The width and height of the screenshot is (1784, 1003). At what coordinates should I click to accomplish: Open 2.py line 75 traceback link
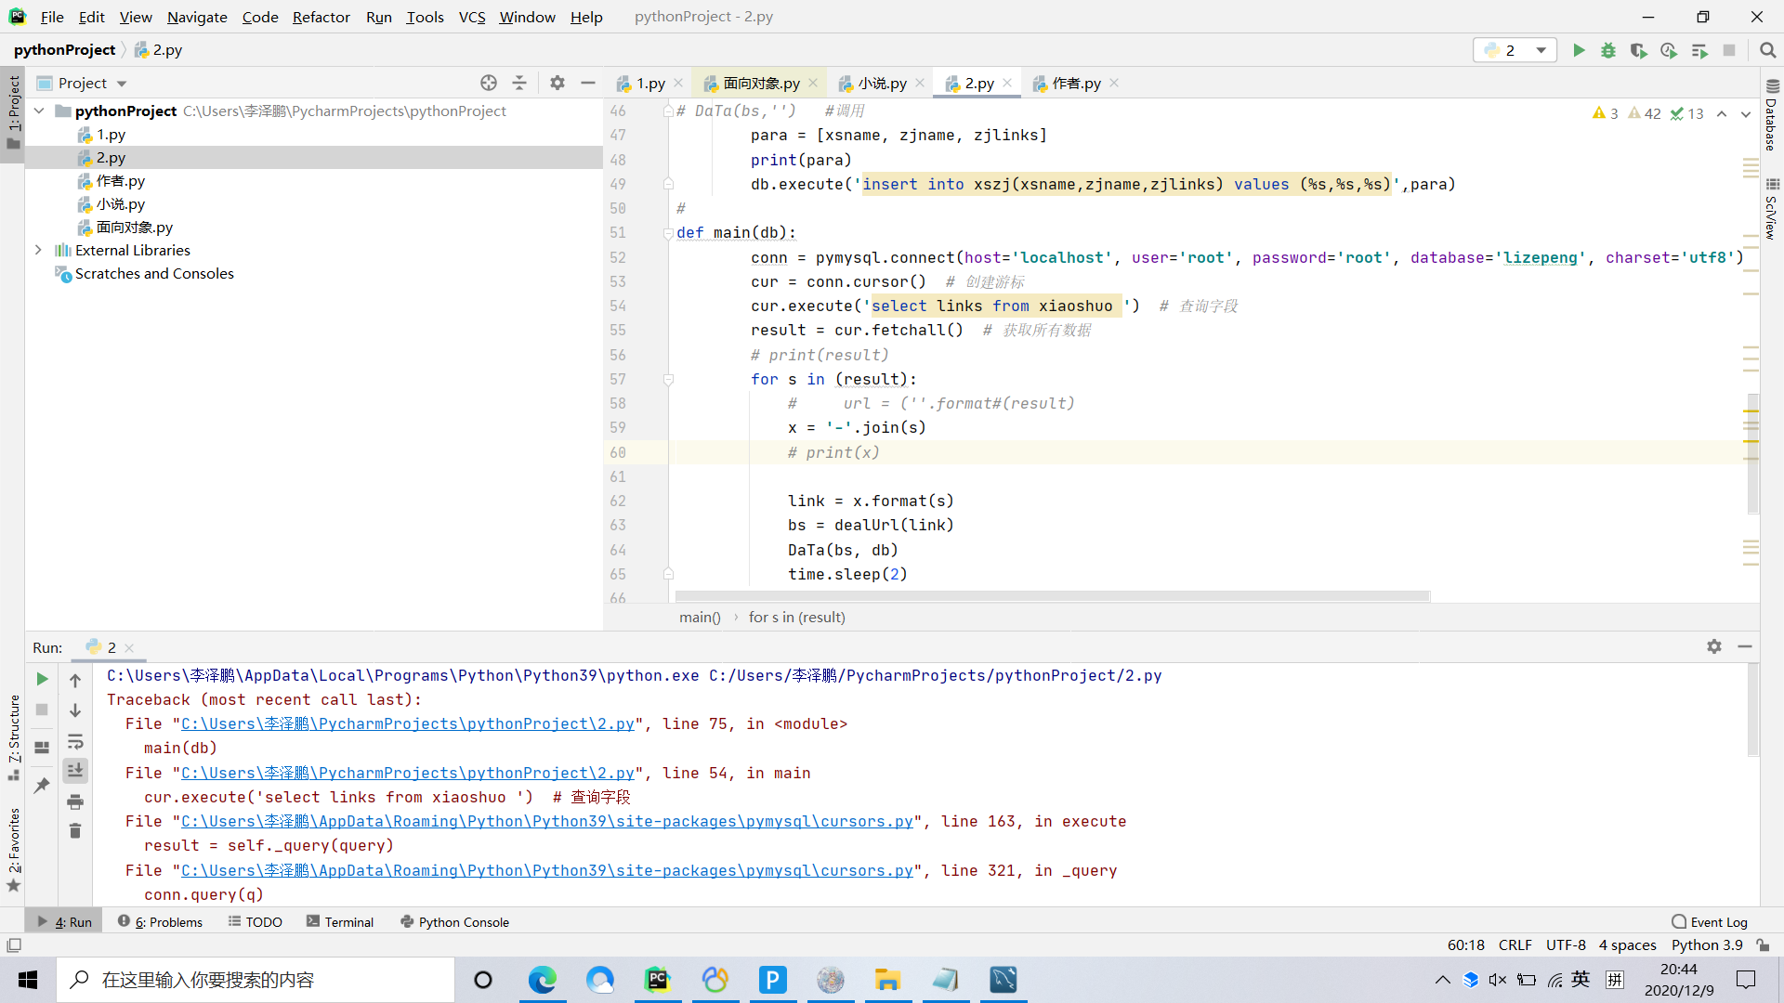pos(407,723)
